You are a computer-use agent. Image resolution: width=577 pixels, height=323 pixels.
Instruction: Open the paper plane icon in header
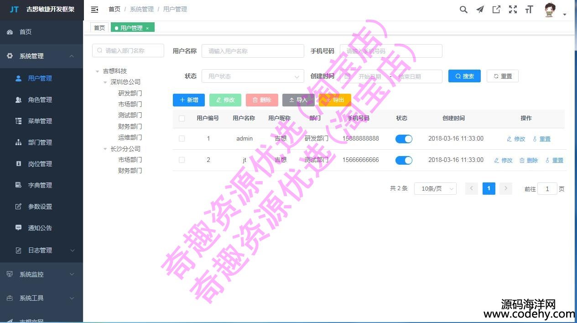[480, 10]
